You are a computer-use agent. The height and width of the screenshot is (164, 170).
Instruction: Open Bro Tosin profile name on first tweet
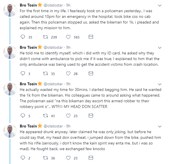coord(28,5)
